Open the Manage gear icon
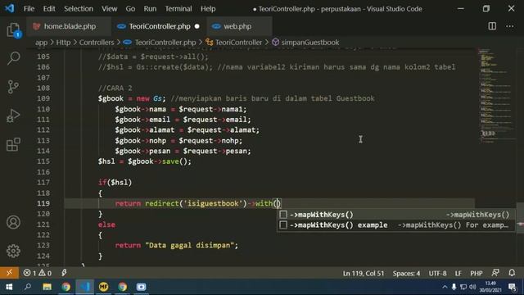This screenshot has height=295, width=524. click(13, 251)
